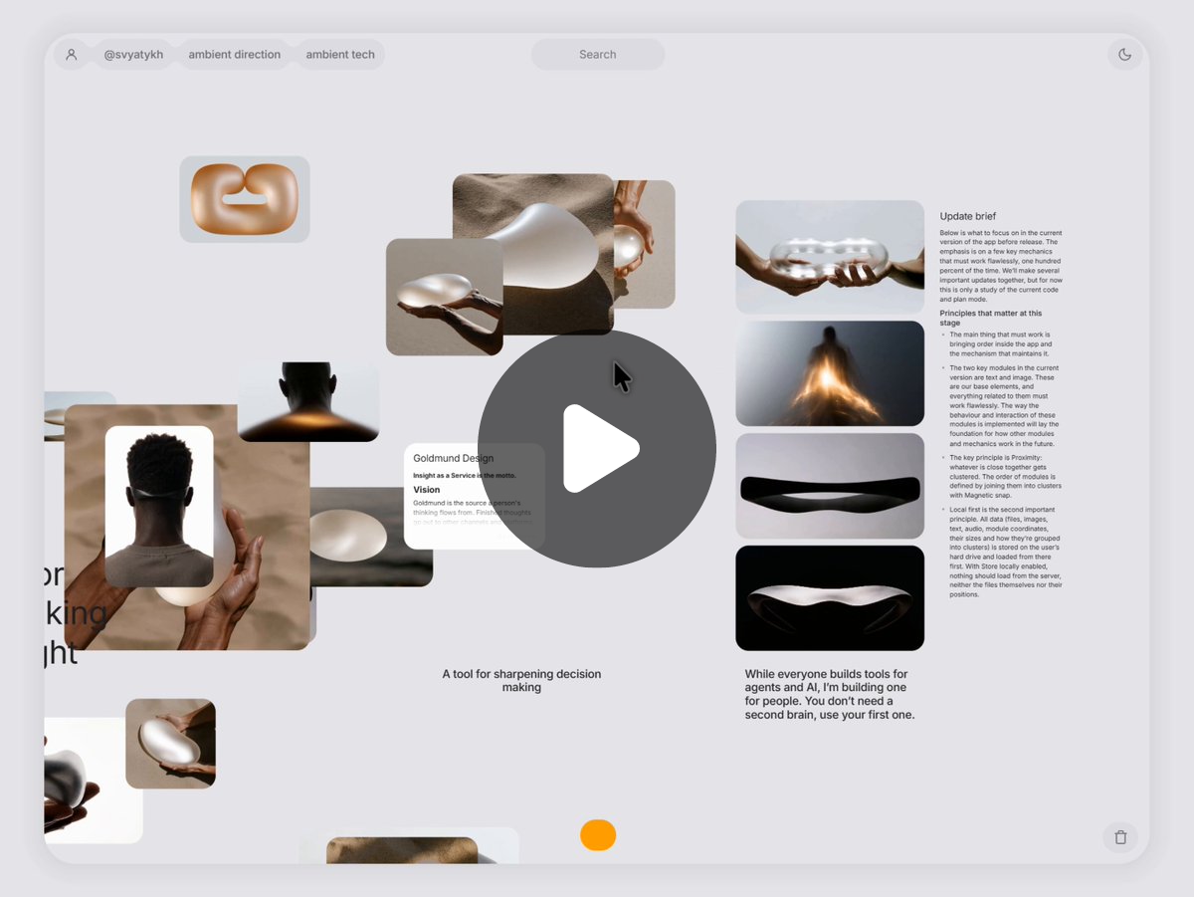Select the back-of-head portrait on white card
The width and height of the screenshot is (1194, 897).
pyautogui.click(x=159, y=507)
